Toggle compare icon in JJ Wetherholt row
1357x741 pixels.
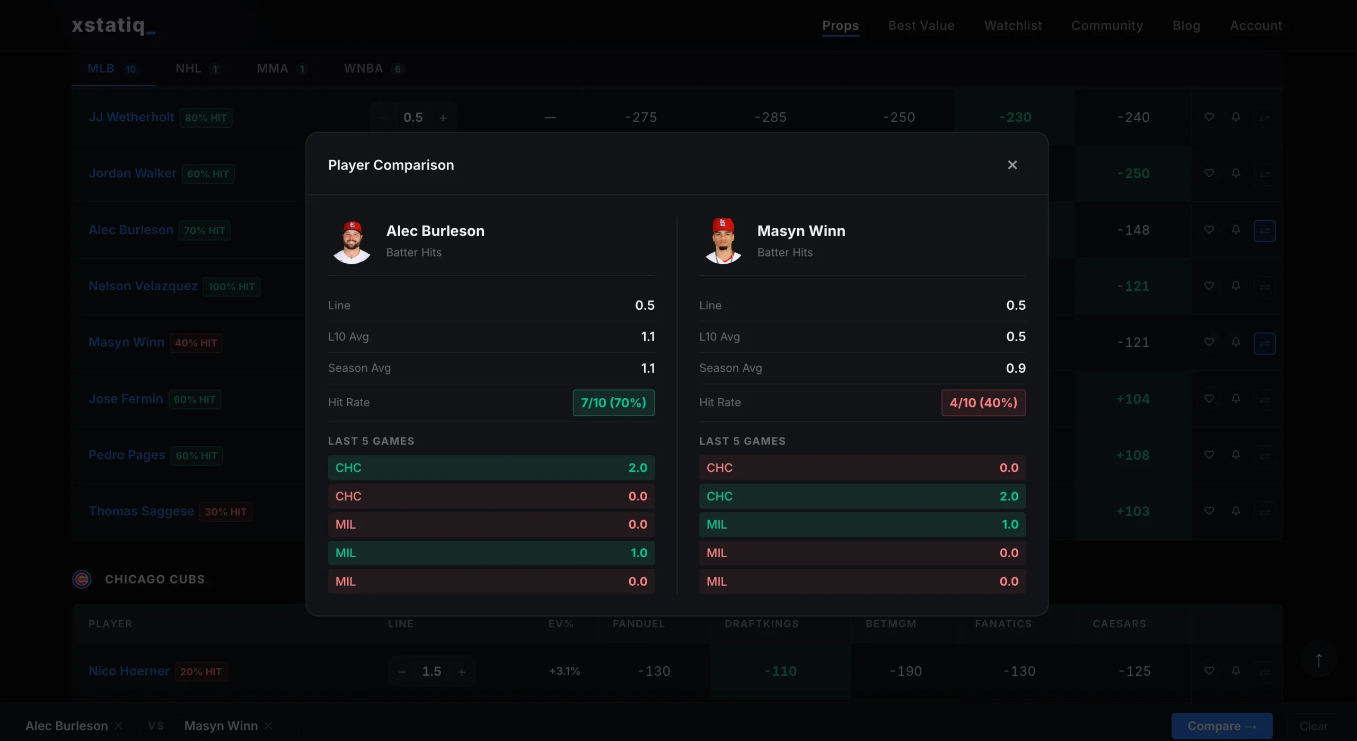coord(1264,118)
